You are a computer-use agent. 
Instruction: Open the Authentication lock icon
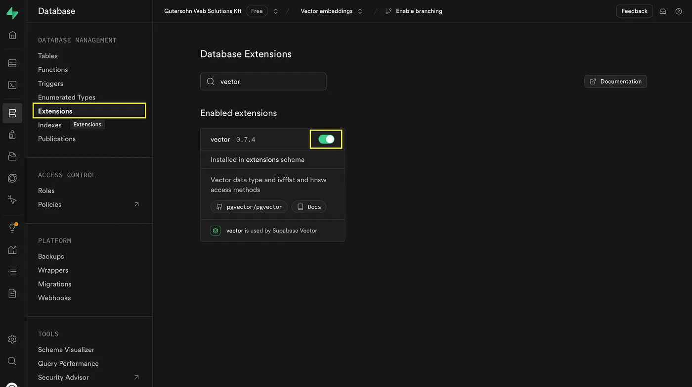(x=12, y=135)
